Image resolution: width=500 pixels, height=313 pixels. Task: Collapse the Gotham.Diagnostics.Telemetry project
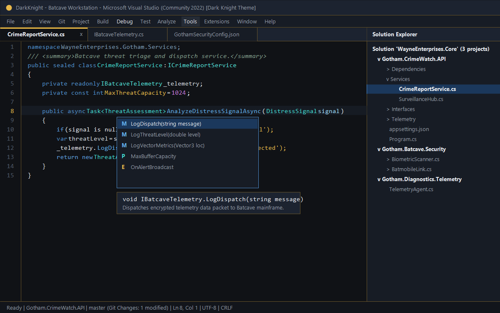[379, 179]
